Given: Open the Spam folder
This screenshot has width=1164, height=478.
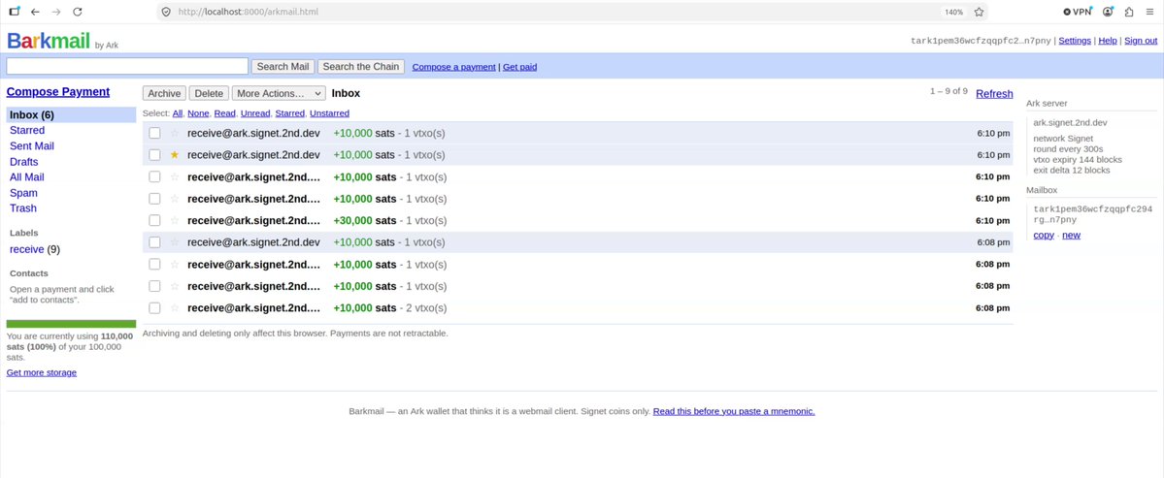Looking at the screenshot, I should (x=23, y=193).
